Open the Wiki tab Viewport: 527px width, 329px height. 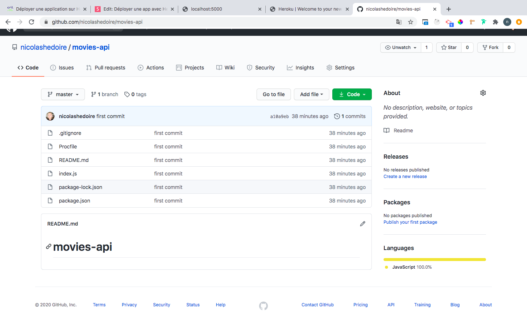click(x=225, y=68)
